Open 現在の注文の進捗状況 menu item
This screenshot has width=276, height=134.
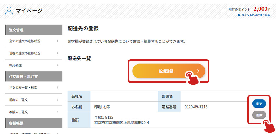(34, 53)
